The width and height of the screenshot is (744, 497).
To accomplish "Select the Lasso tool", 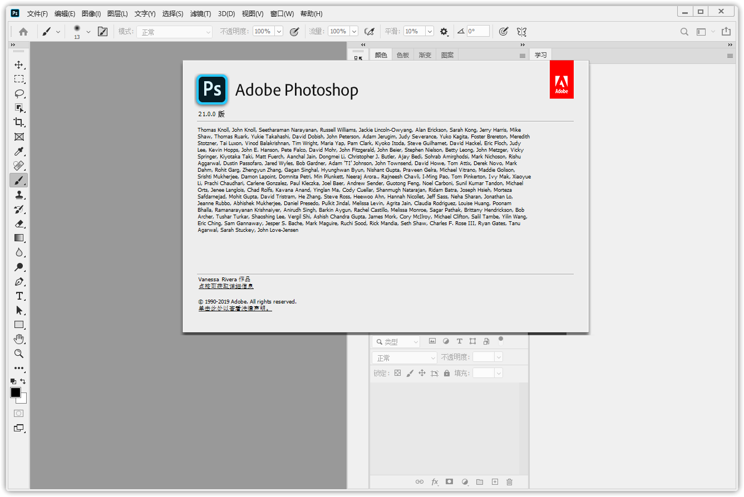I will click(19, 93).
